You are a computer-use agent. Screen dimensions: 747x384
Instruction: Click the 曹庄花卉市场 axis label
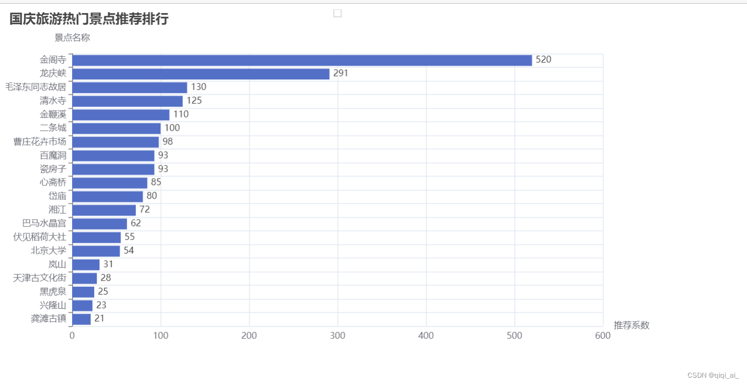[40, 142]
